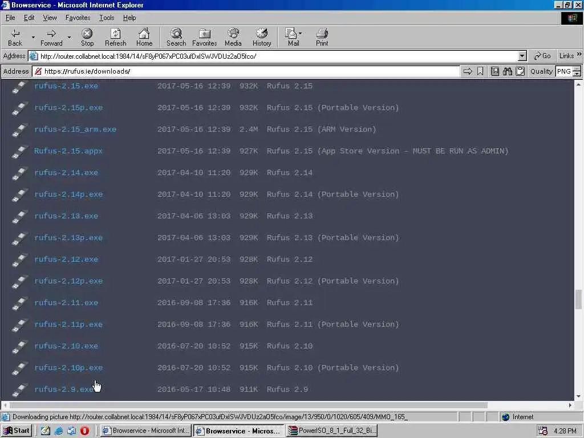Viewport: 584px width, 438px height.
Task: Go to the Home page
Action: (x=144, y=37)
